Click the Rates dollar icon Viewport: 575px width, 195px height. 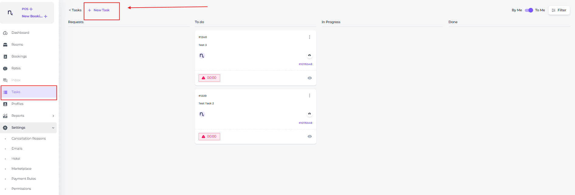pyautogui.click(x=5, y=68)
